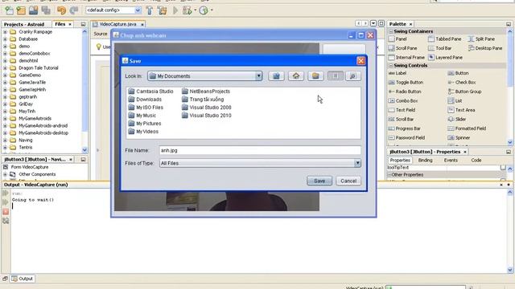Screen dimensions: 515x289
Task: Switch to the Projects - Astroid tab
Action: 24,24
